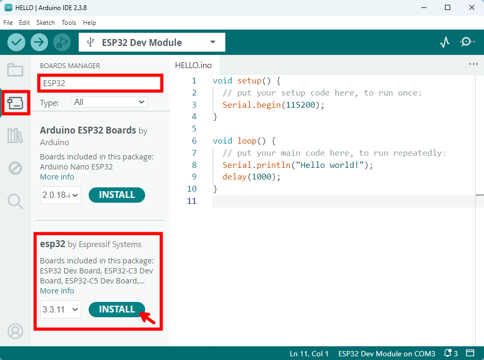The height and width of the screenshot is (360, 484).
Task: Open the Serial Plotter
Action: click(444, 42)
